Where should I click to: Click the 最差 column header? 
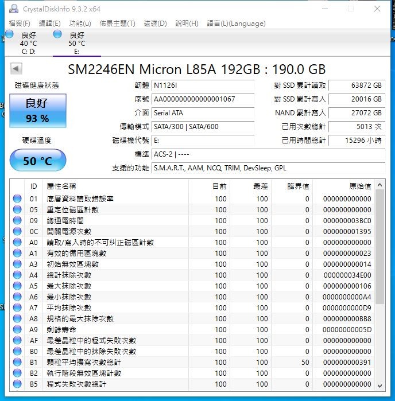click(x=251, y=186)
